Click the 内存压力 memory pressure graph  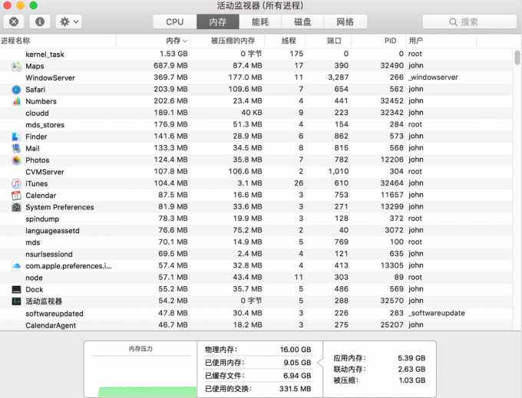(140, 369)
